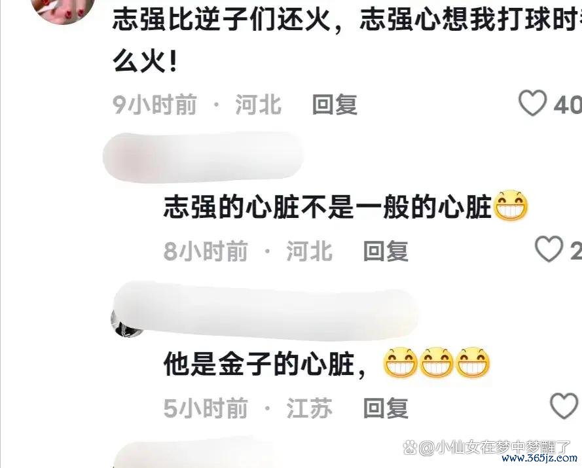Open blurred username above 他是金子的心脏 comment

click(x=265, y=311)
